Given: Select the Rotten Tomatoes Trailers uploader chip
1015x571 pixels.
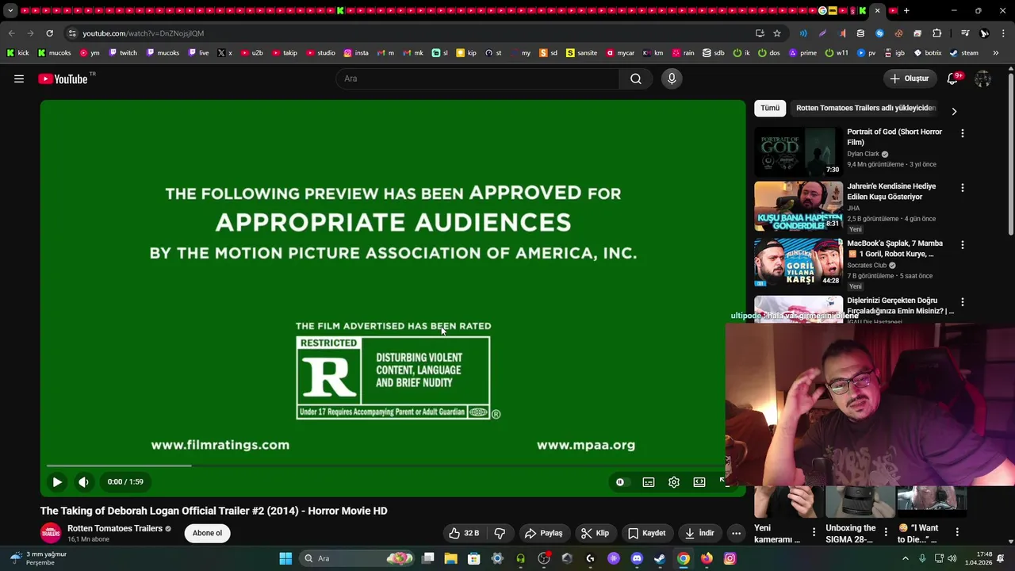Looking at the screenshot, I should coord(866,108).
